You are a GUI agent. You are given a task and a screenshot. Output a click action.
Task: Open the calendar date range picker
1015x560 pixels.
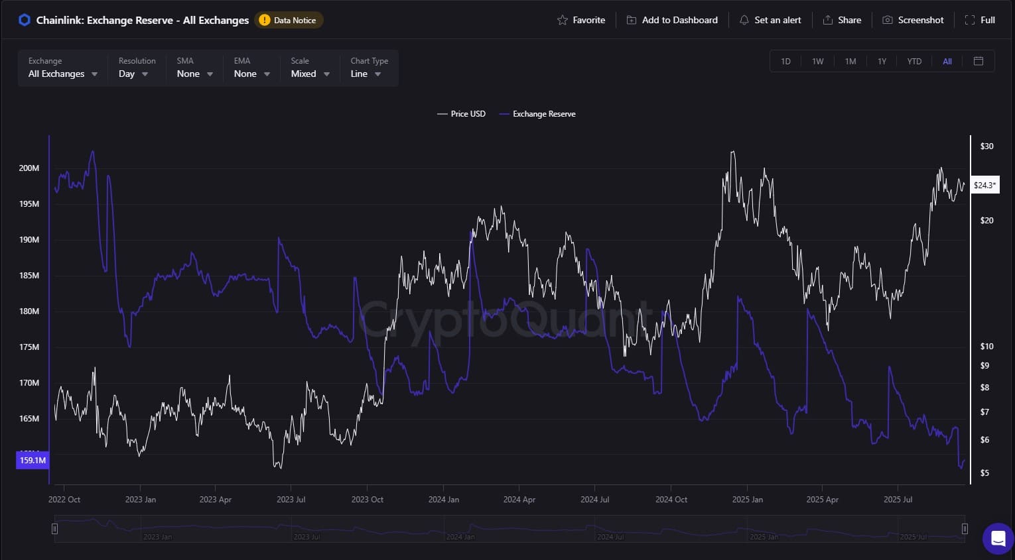(x=979, y=61)
